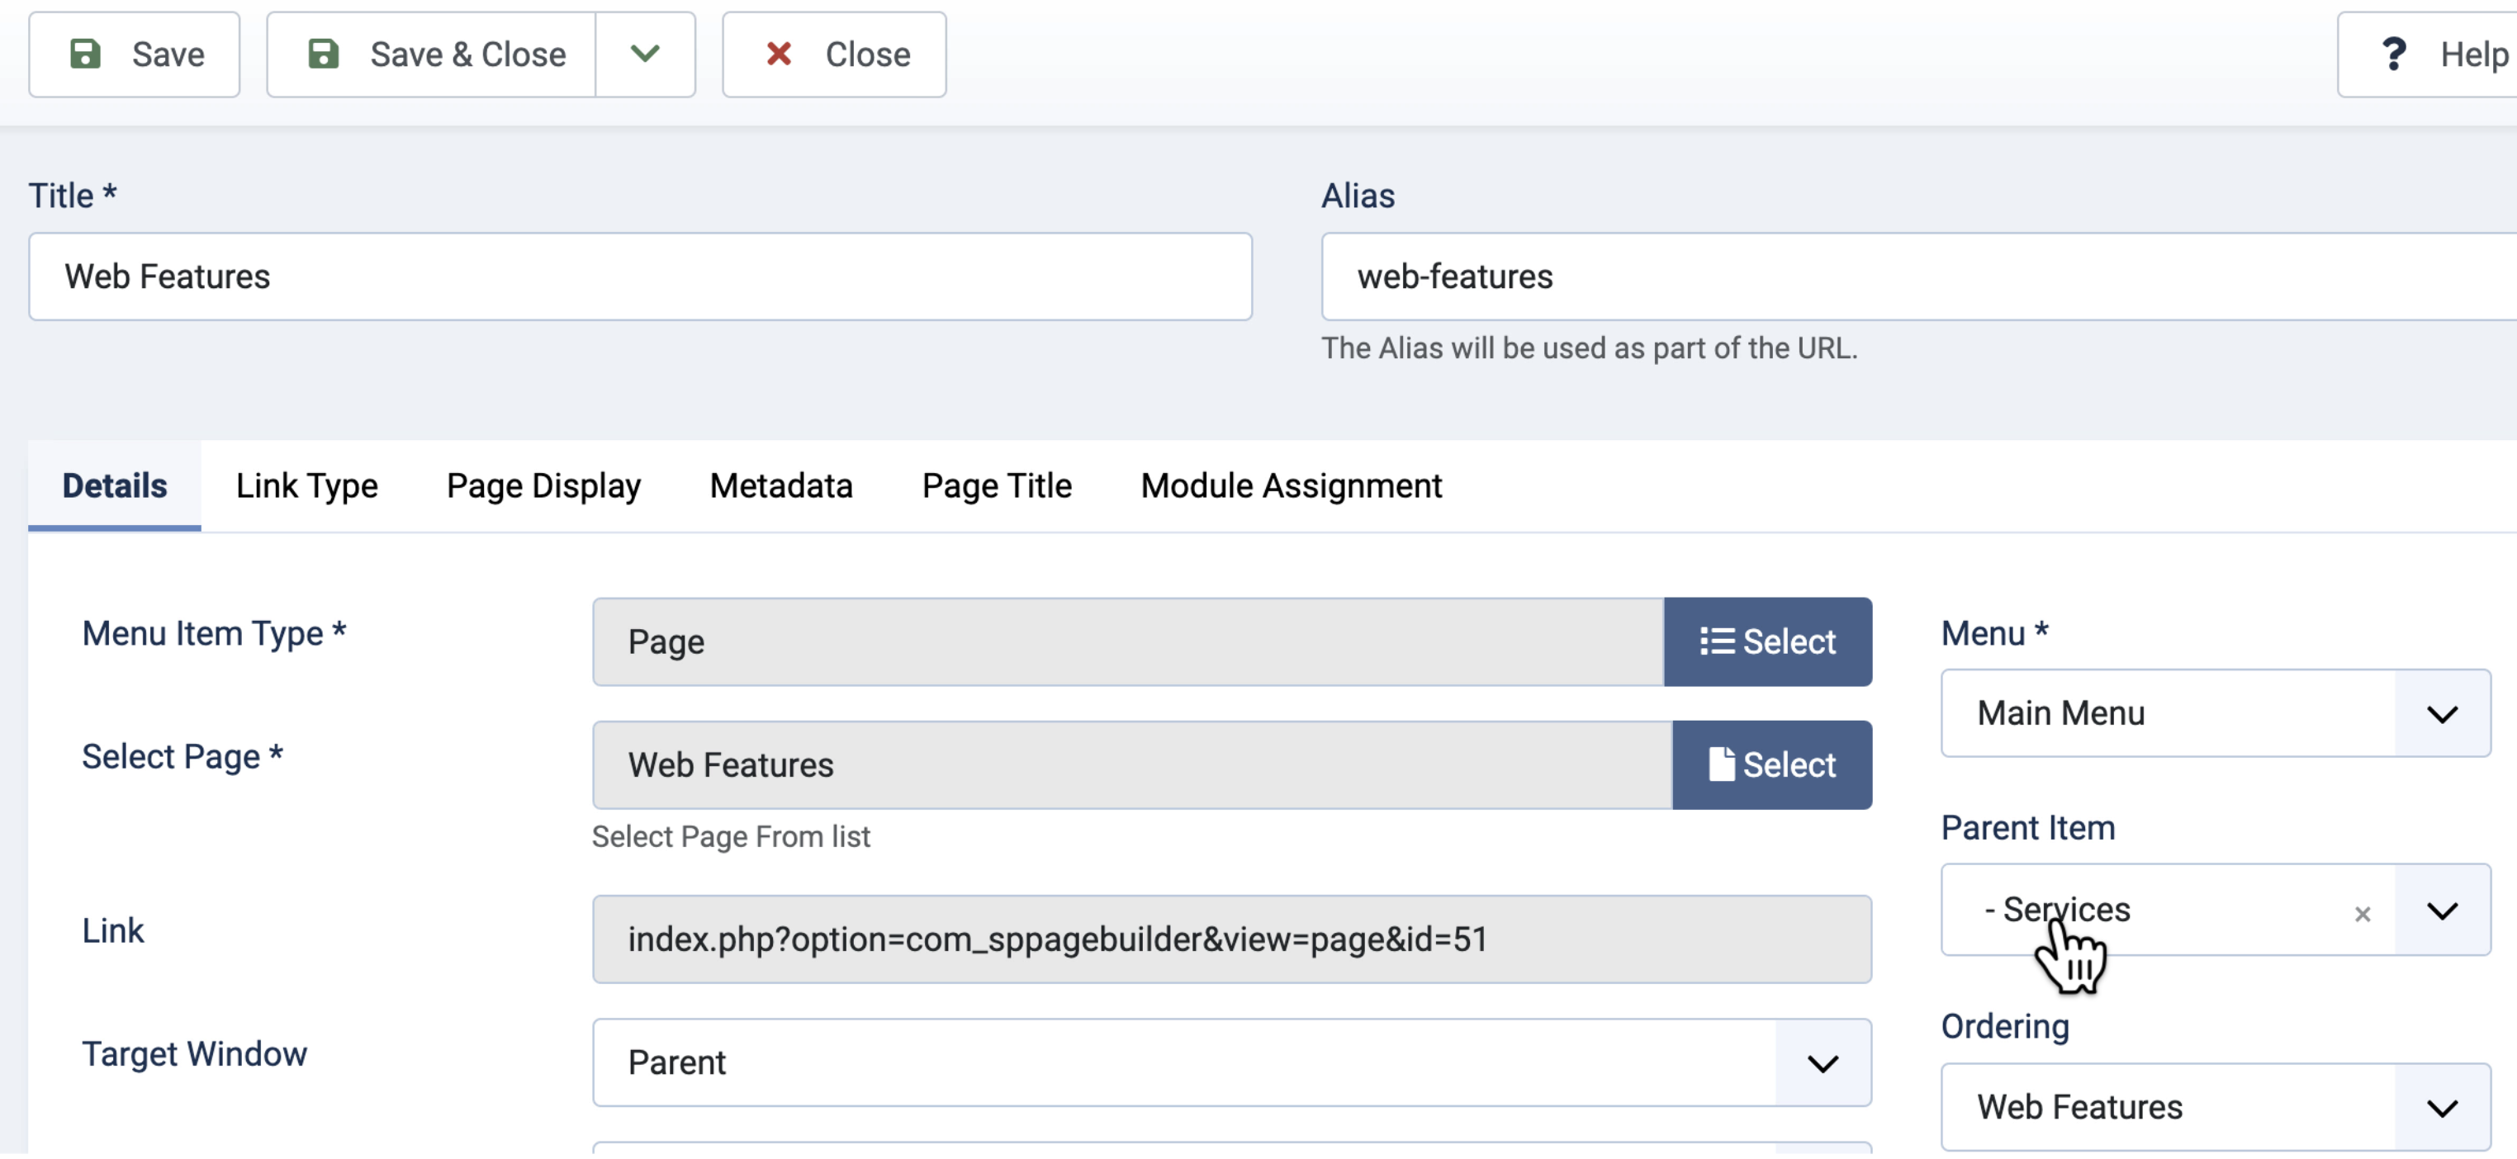Viewport: 2517px width, 1159px height.
Task: Click the 'Ordering' label
Action: click(2005, 1026)
